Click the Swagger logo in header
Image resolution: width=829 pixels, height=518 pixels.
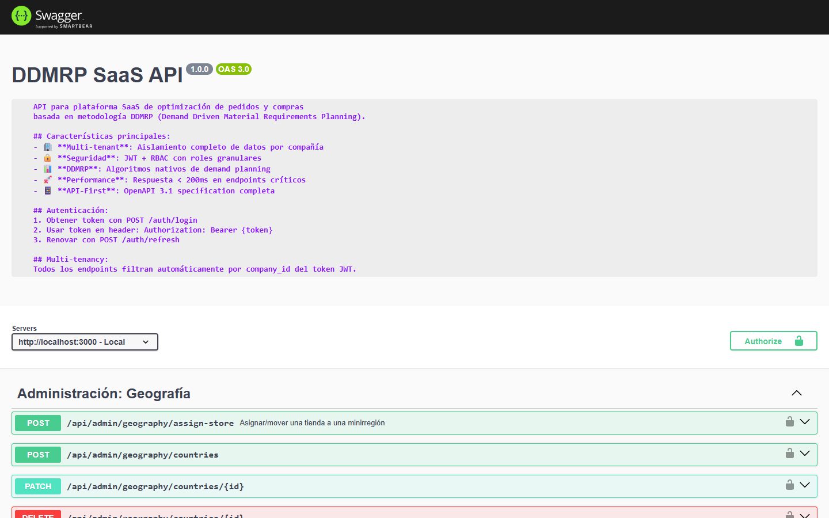click(x=52, y=17)
